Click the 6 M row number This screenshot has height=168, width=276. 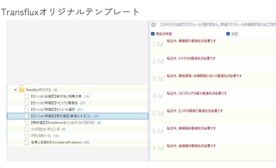[x=158, y=131]
